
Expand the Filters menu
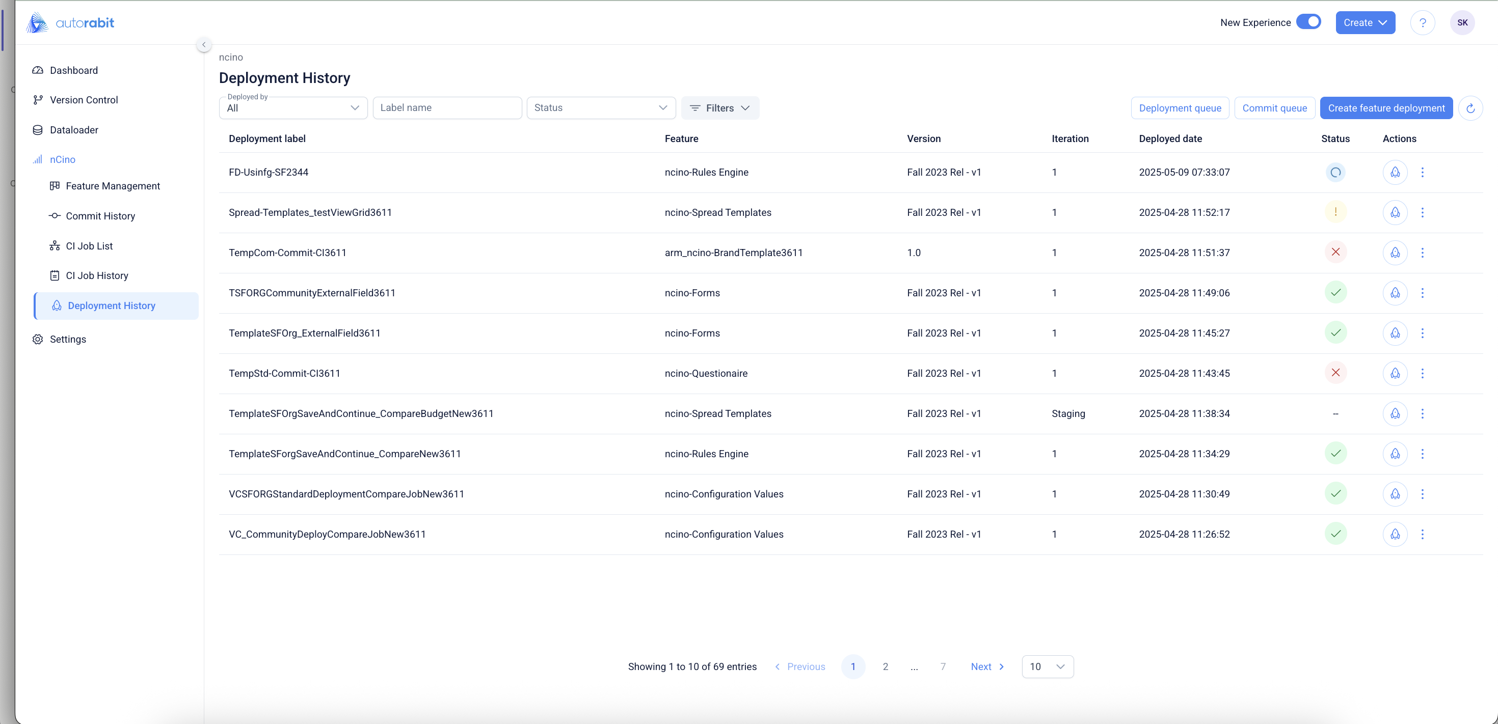pyautogui.click(x=719, y=108)
